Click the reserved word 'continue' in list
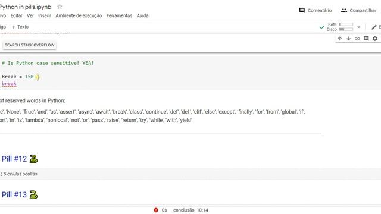Viewport: 381px width, 214px height. click(x=156, y=112)
